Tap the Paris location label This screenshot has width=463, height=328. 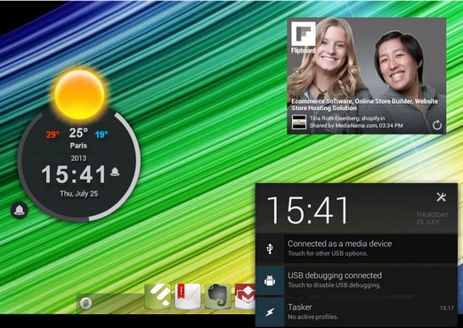coord(78,146)
